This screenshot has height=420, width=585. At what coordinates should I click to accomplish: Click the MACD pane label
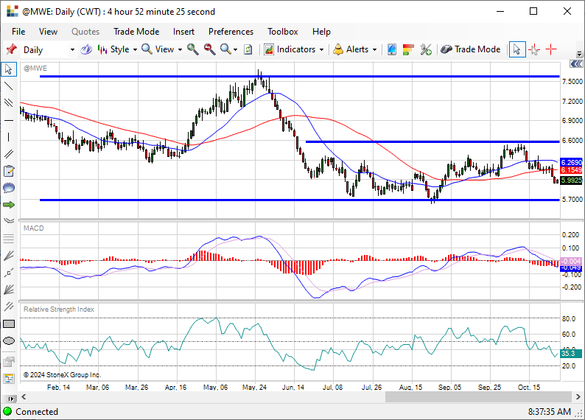34,228
